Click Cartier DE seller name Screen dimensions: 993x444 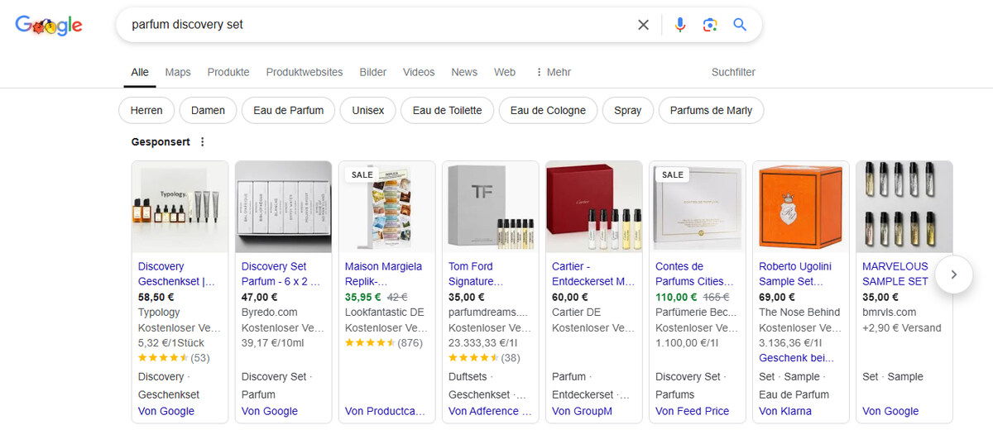click(577, 313)
